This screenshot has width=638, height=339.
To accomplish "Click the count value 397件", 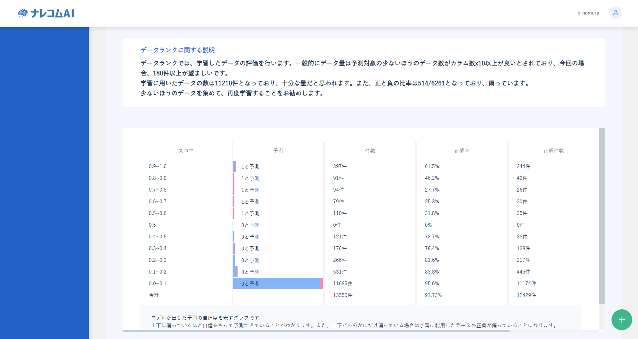I will tap(340, 166).
